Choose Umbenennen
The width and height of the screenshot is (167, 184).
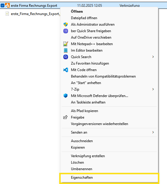pyautogui.click(x=109, y=169)
